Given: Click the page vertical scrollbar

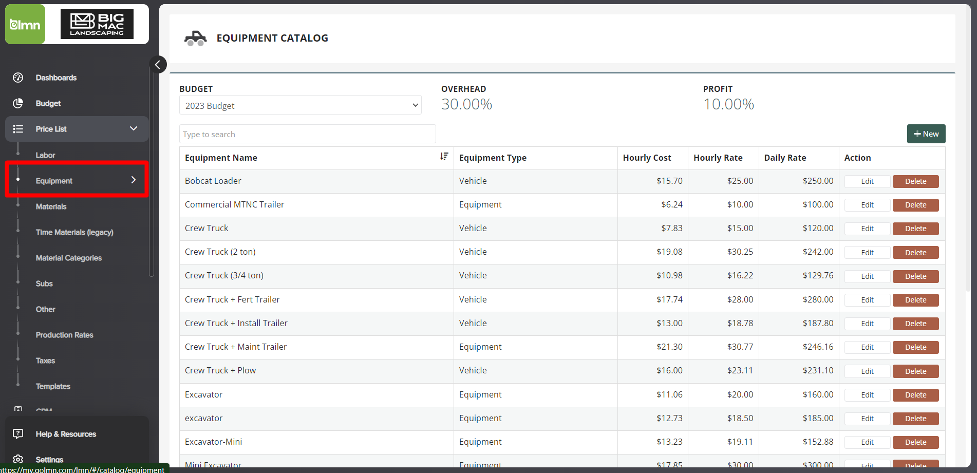Looking at the screenshot, I should pyautogui.click(x=968, y=149).
